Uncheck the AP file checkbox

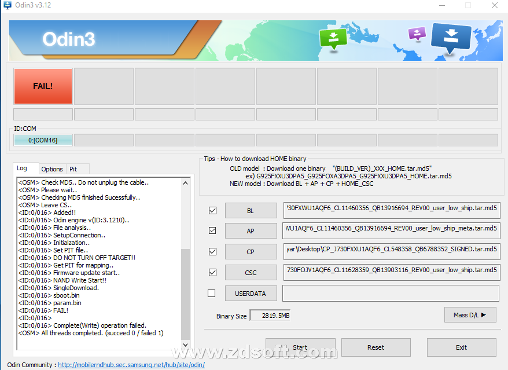point(212,230)
